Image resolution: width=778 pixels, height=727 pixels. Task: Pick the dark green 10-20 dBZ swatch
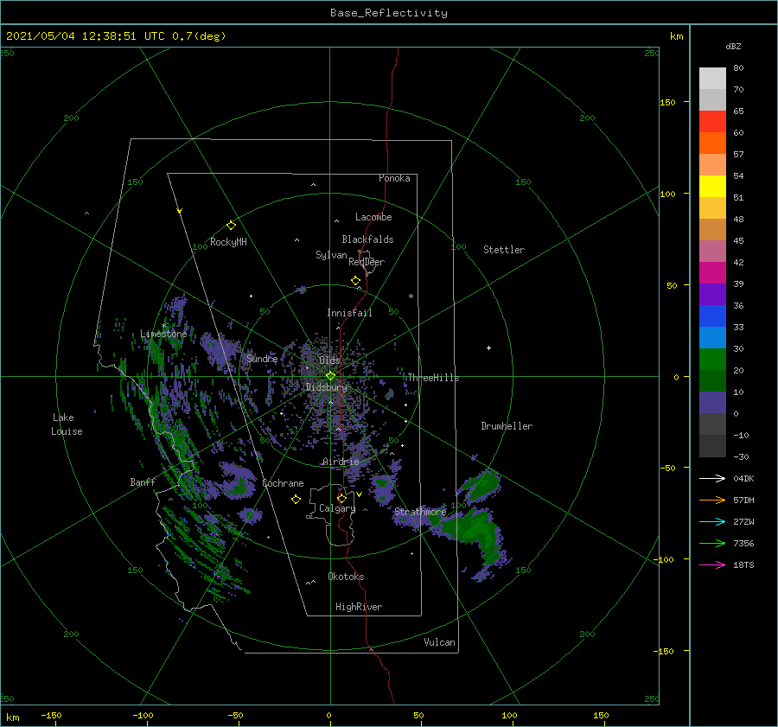point(712,380)
